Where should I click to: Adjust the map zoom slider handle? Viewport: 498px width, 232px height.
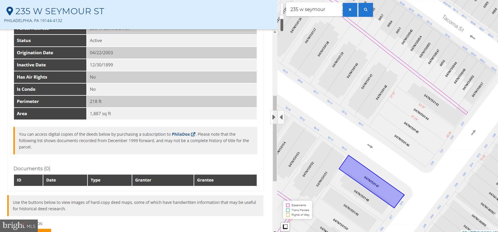tap(282, 17)
